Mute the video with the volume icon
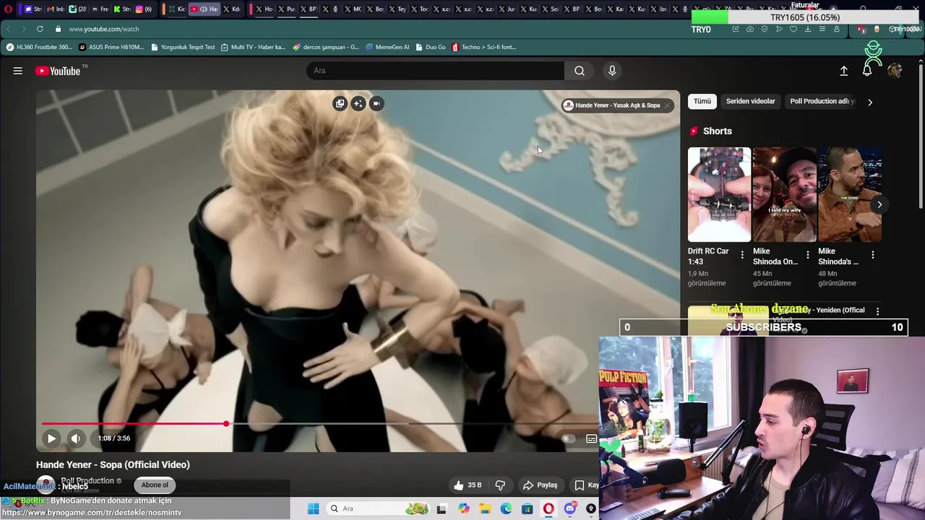Viewport: 925px width, 520px height. click(75, 438)
